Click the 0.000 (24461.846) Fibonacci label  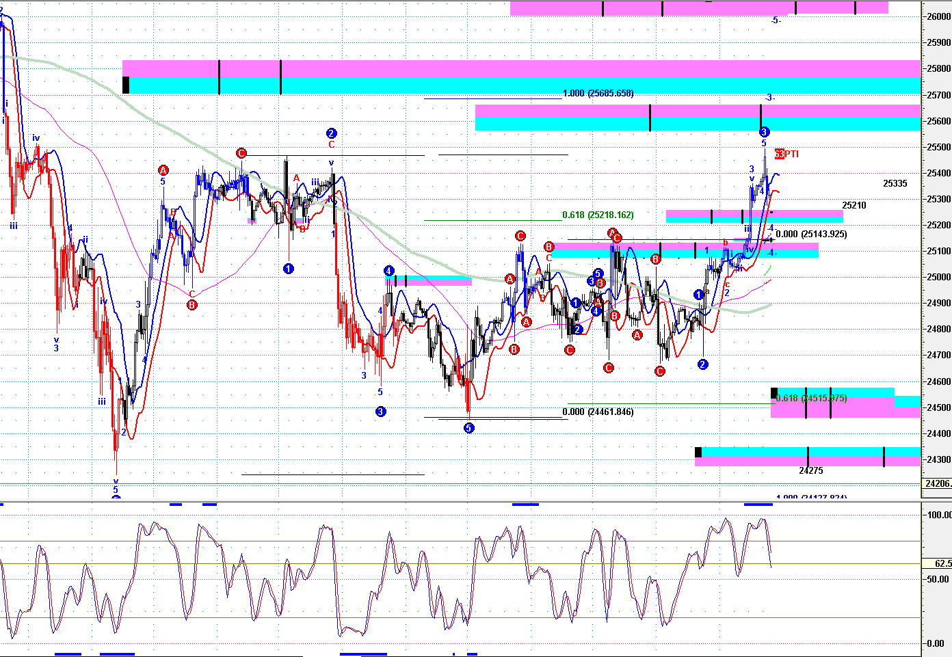click(598, 412)
